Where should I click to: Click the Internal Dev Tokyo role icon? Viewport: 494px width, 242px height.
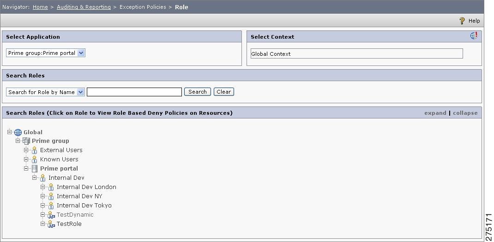pos(51,206)
